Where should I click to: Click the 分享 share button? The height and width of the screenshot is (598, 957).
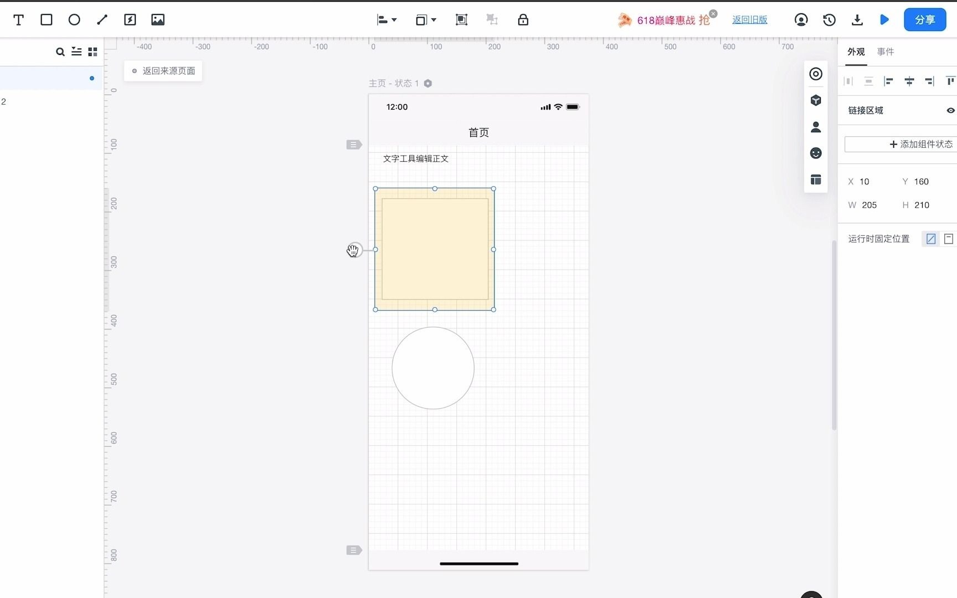[925, 20]
